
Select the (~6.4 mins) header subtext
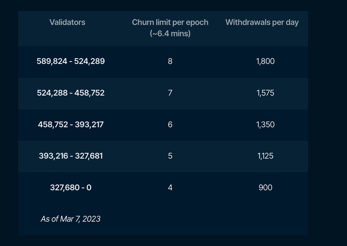[170, 33]
